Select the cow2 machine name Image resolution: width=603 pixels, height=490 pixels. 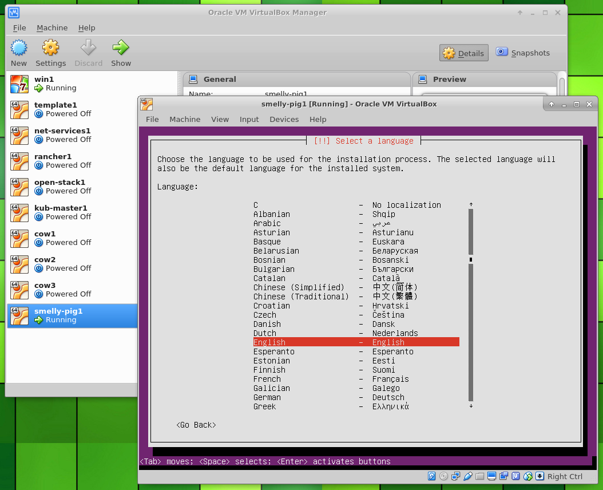[x=45, y=260]
